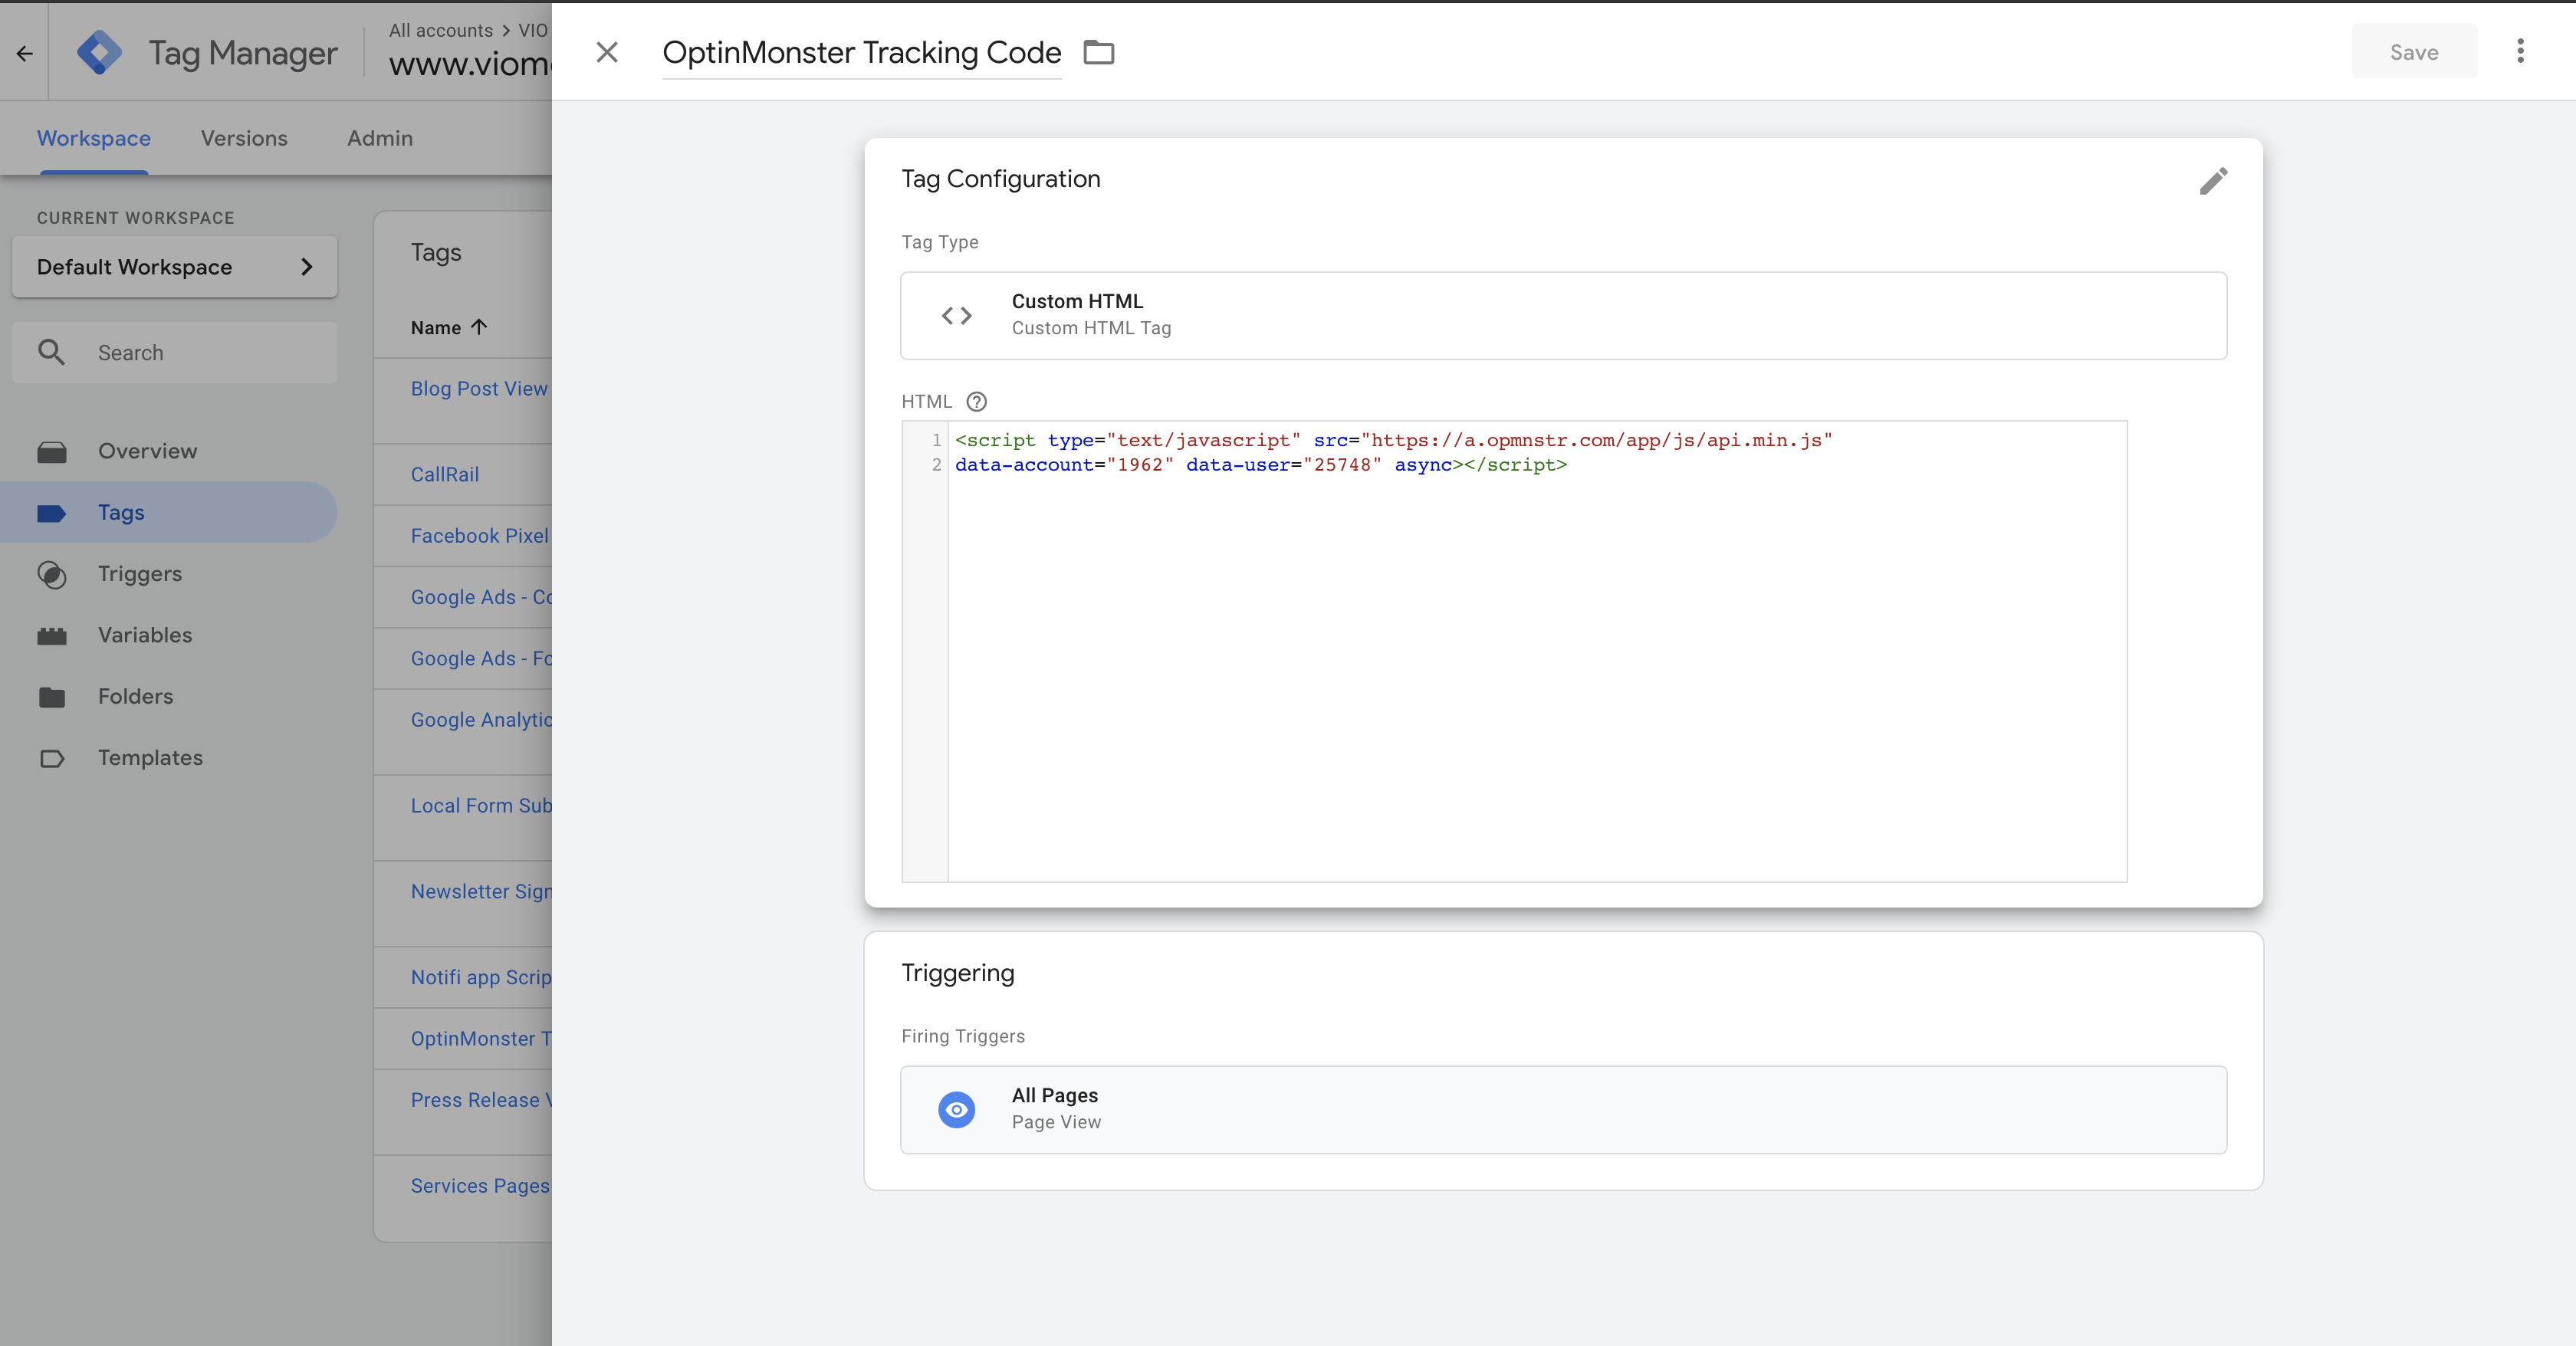Sort tags by the Name column arrow
Viewport: 2576px width, 1346px height.
coord(479,327)
